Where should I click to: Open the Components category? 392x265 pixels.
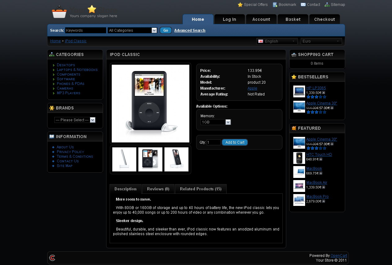click(x=69, y=74)
